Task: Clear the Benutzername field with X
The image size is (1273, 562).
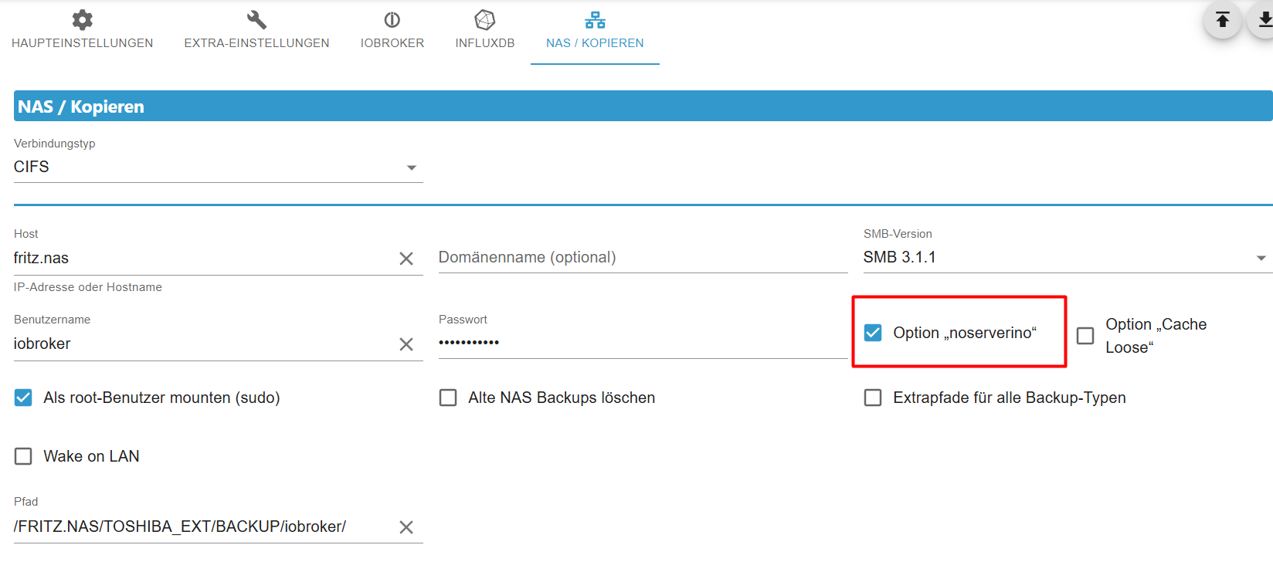Action: (x=406, y=344)
